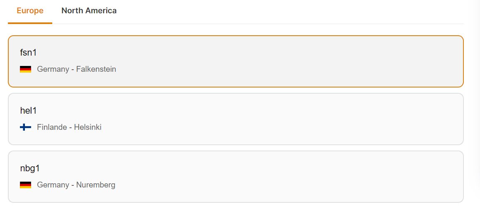This screenshot has height=214, width=480.
Task: Pick the nbg1 location card
Action: 235,177
